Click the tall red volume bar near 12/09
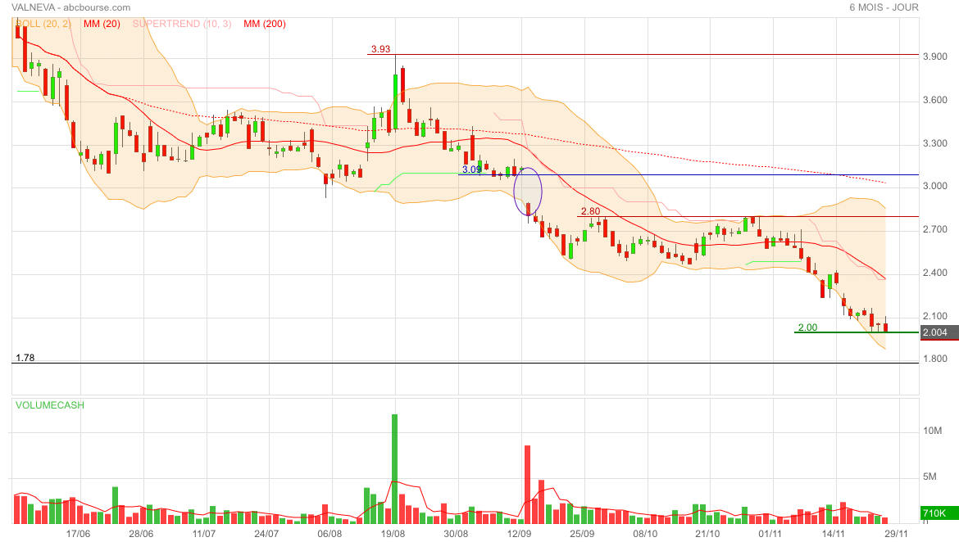Image resolution: width=959 pixels, height=542 pixels. pyautogui.click(x=527, y=485)
